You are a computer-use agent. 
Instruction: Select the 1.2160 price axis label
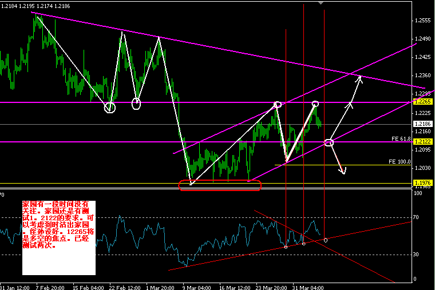[423, 132]
